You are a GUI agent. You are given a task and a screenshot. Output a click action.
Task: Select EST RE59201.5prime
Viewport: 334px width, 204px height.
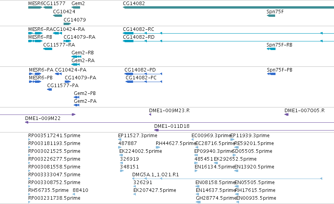[254, 143]
